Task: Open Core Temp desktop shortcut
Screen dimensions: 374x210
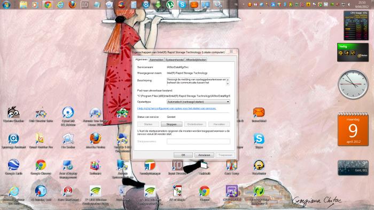Action: click(231, 167)
